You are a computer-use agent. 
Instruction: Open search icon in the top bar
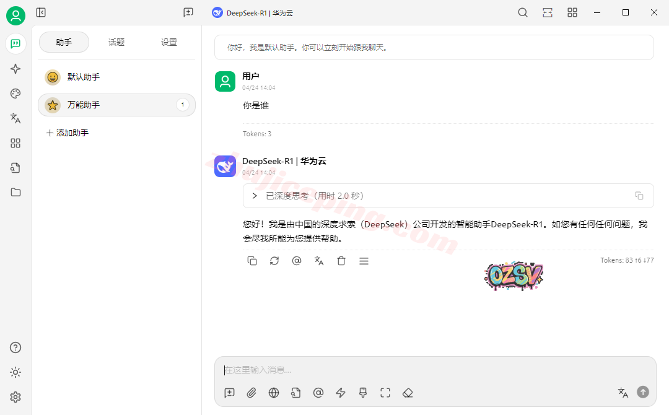pyautogui.click(x=523, y=12)
